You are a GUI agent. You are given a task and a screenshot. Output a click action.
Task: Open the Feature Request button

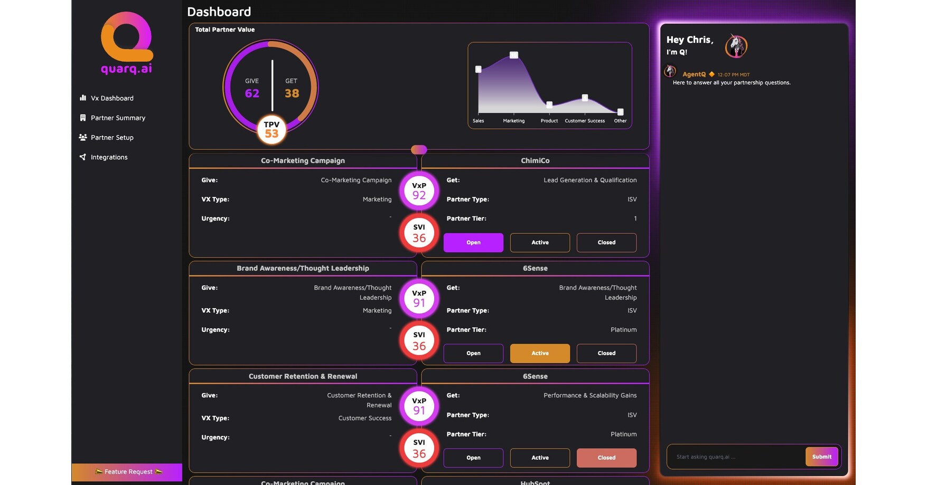tap(127, 472)
